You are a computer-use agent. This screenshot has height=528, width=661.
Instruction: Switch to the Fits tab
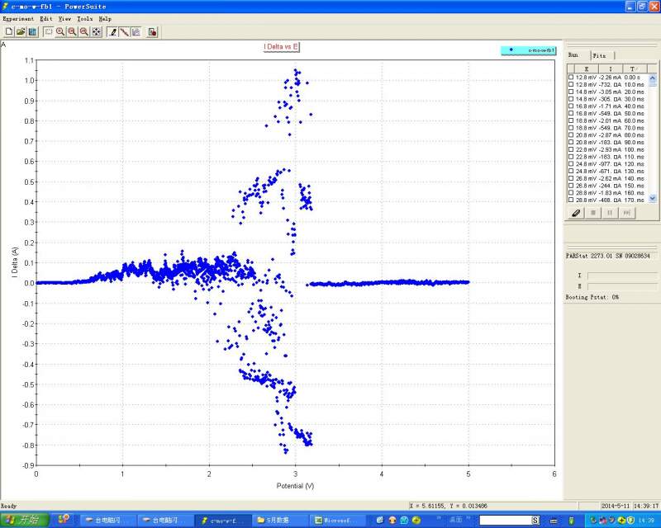599,54
